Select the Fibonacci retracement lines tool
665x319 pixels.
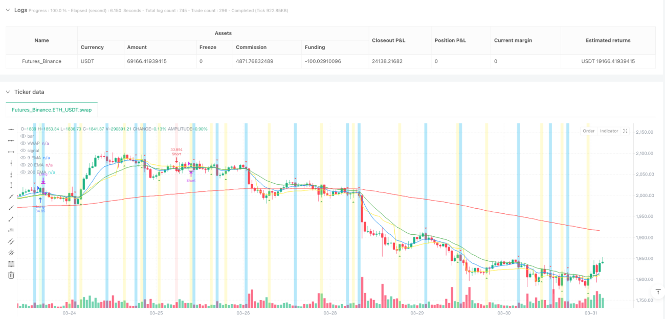coord(11,264)
